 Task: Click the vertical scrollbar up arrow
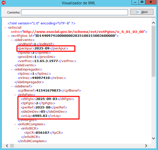point(154,23)
